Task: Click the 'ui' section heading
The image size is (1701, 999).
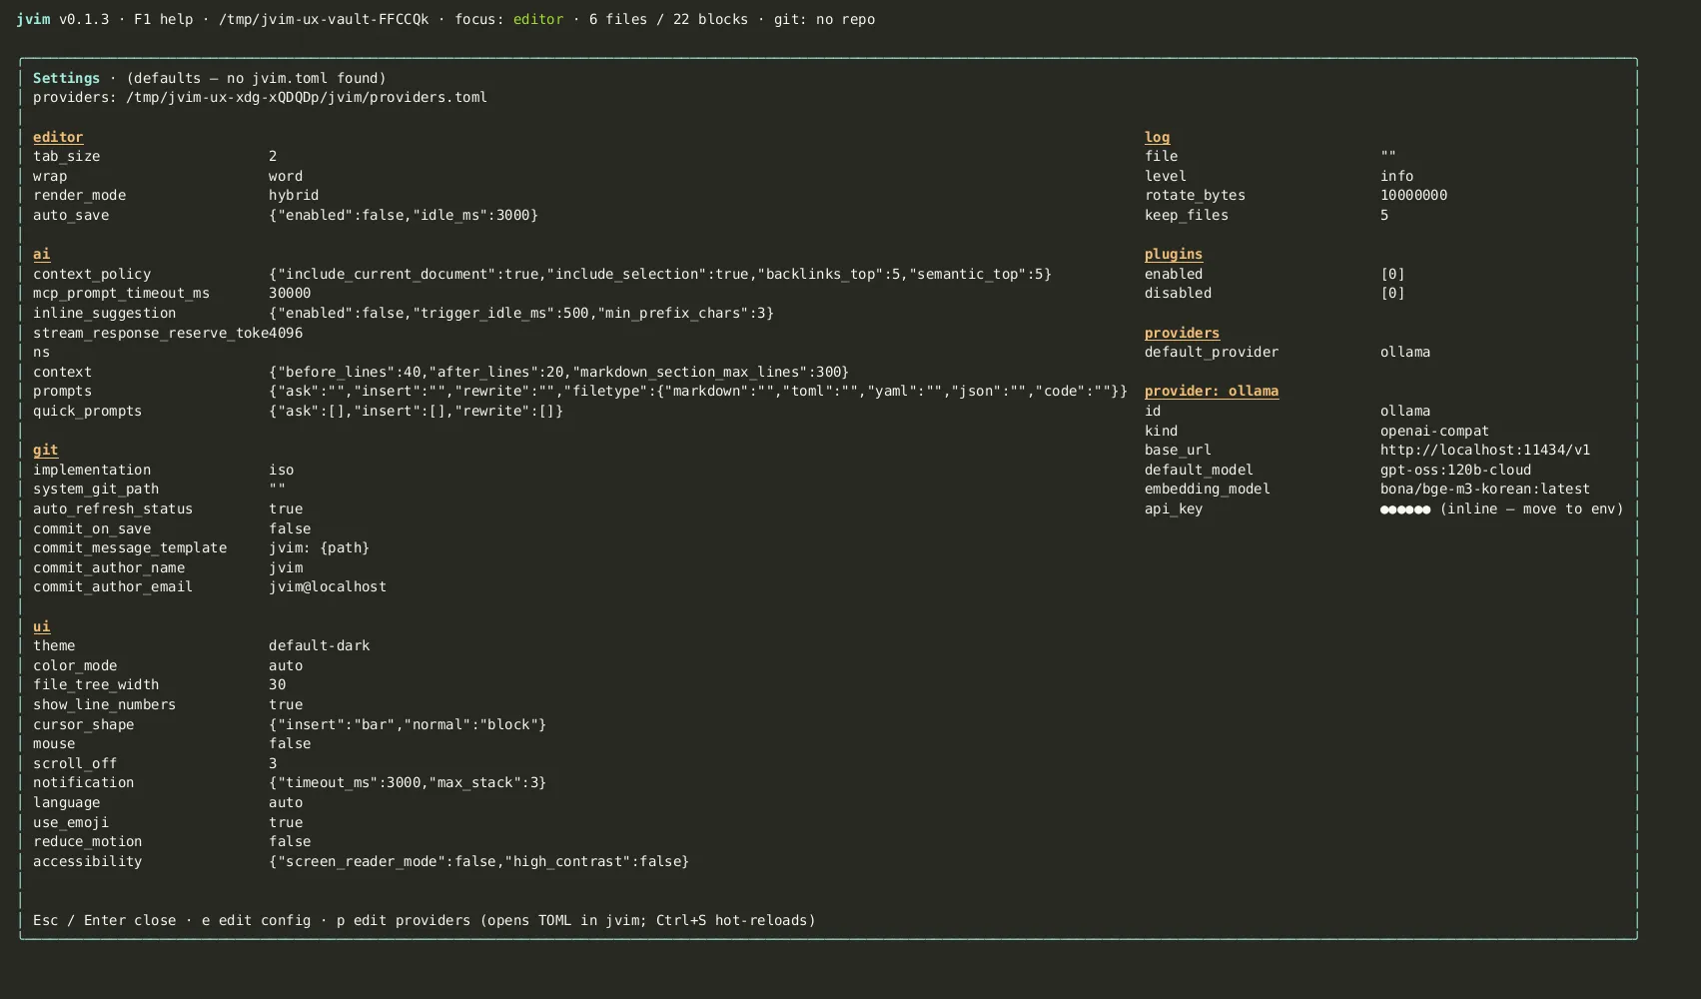Action: pyautogui.click(x=41, y=626)
